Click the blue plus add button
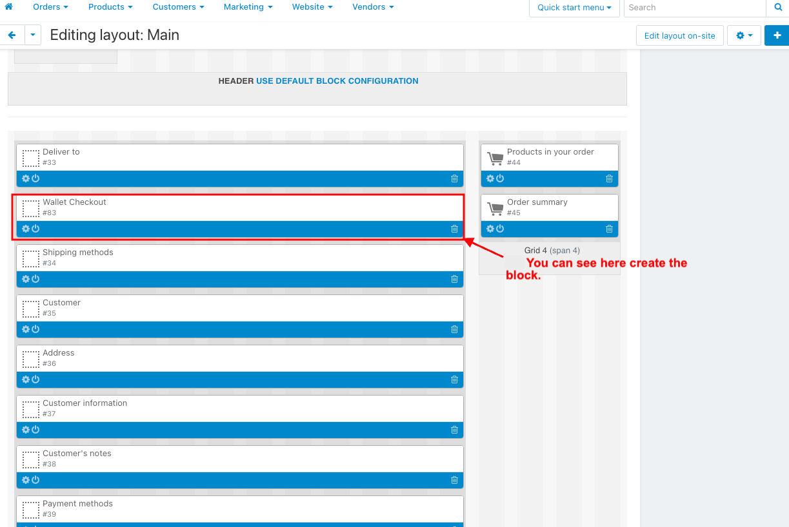The image size is (789, 527). (777, 35)
